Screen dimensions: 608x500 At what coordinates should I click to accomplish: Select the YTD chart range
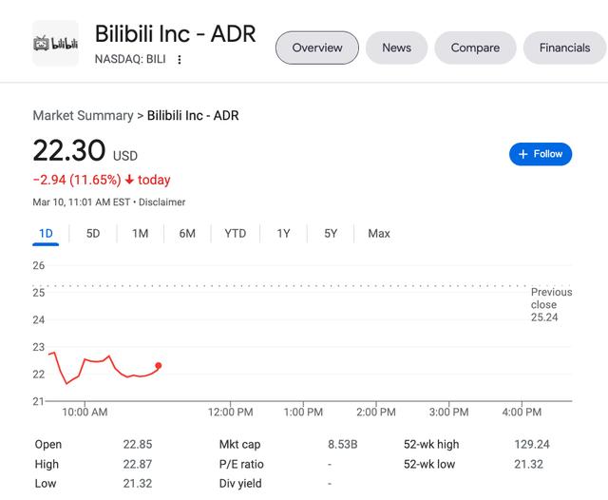(x=235, y=233)
